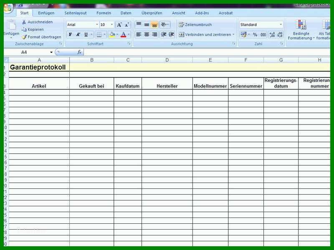Viewport: 334px width, 250px height.
Task: Toggle bottom vertical alignment
Action: click(154, 25)
